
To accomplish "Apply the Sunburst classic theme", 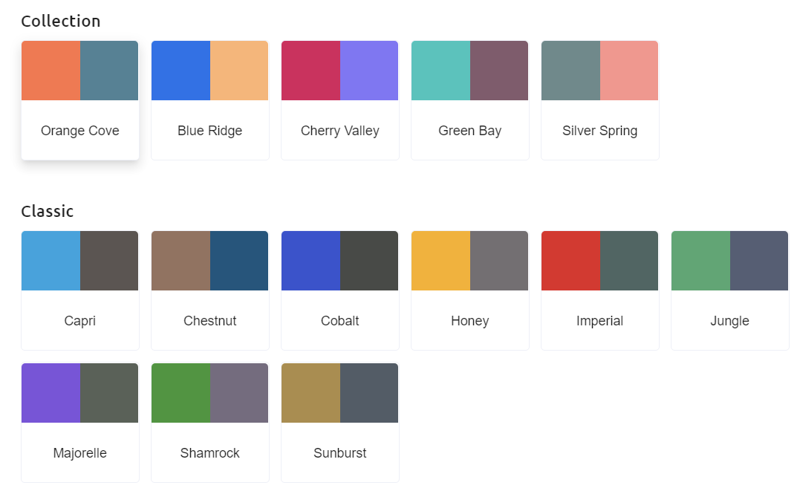I will tap(339, 423).
